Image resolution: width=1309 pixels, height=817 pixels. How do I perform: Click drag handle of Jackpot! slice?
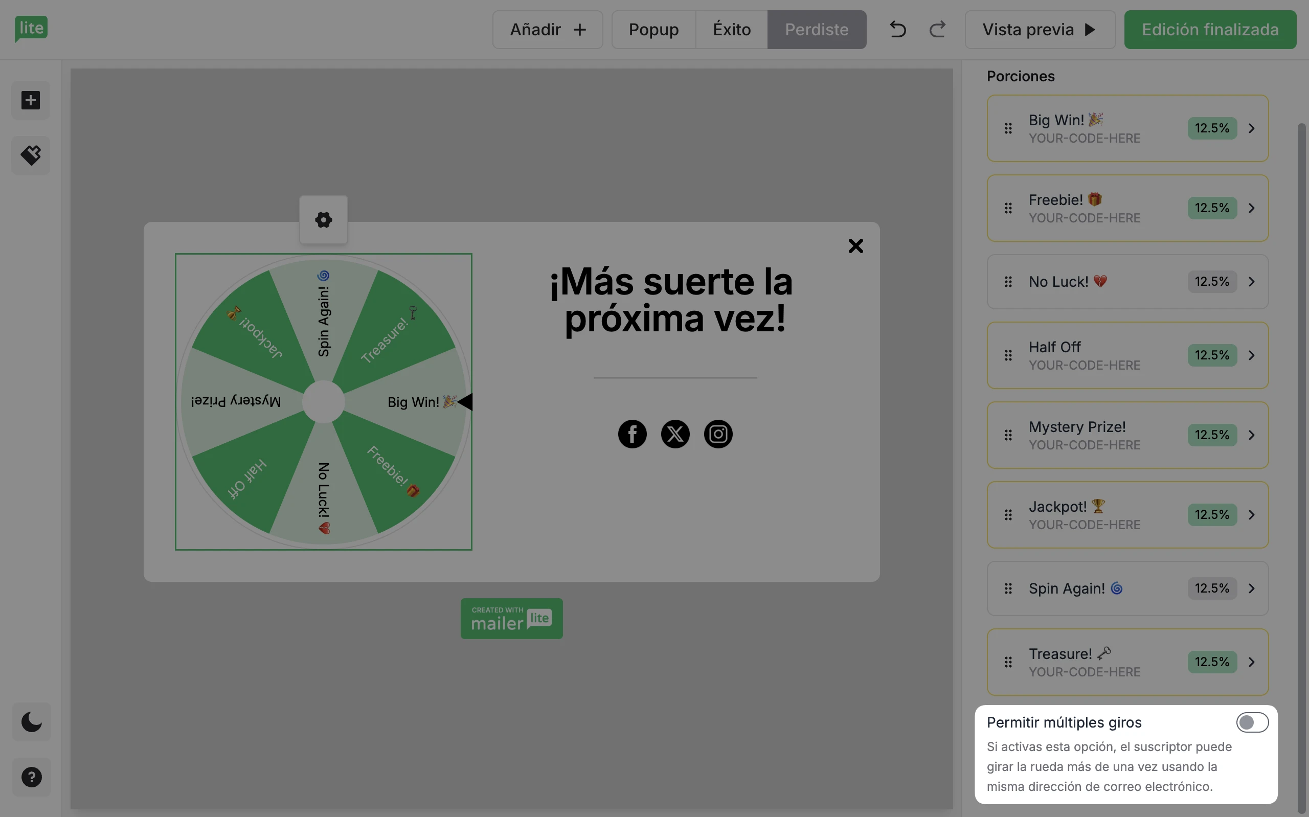tap(1008, 515)
